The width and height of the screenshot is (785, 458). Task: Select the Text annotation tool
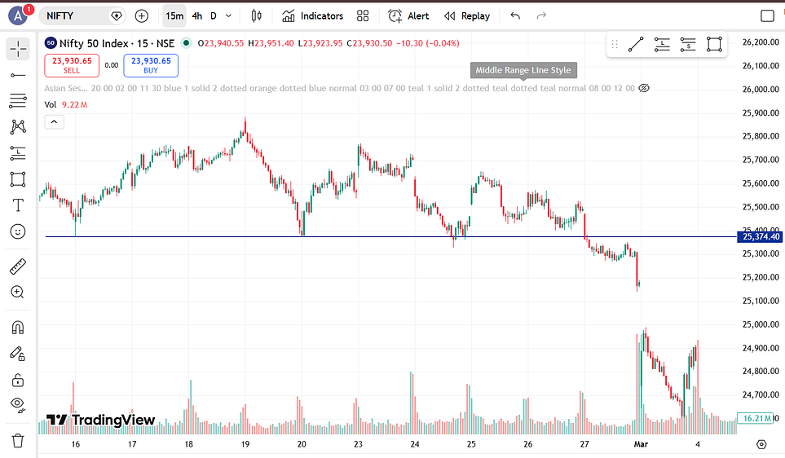coord(18,205)
